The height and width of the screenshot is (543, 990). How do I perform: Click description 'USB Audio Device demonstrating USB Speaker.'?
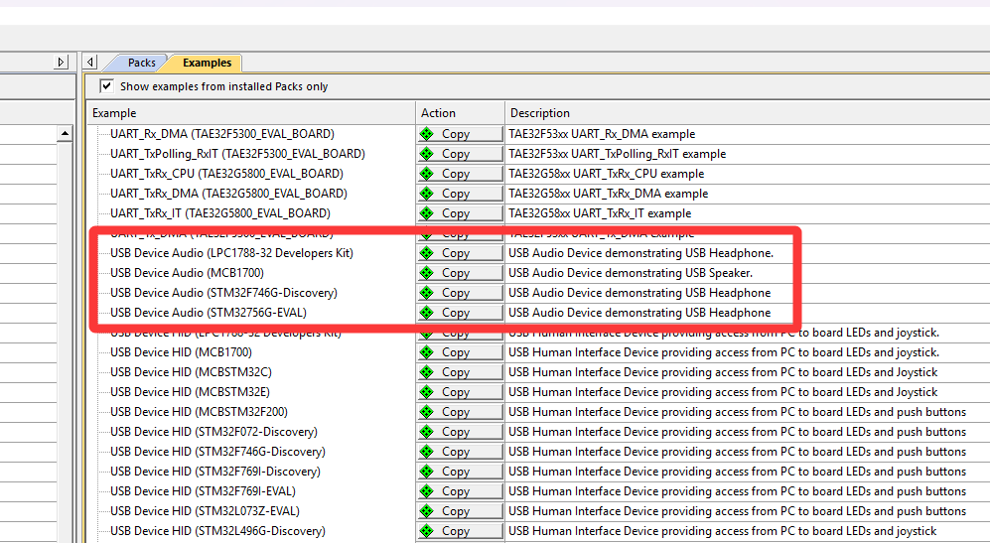click(x=631, y=273)
